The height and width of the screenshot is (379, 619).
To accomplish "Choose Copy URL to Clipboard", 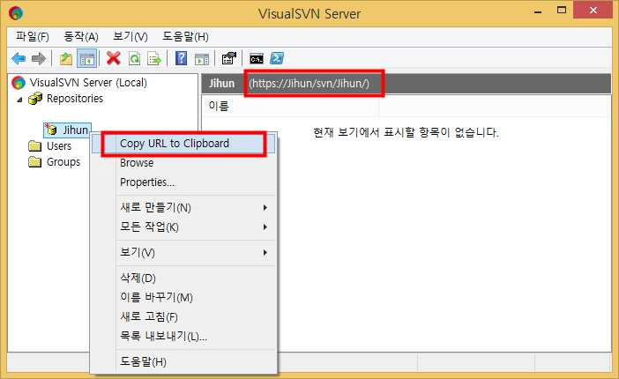I will tap(183, 144).
